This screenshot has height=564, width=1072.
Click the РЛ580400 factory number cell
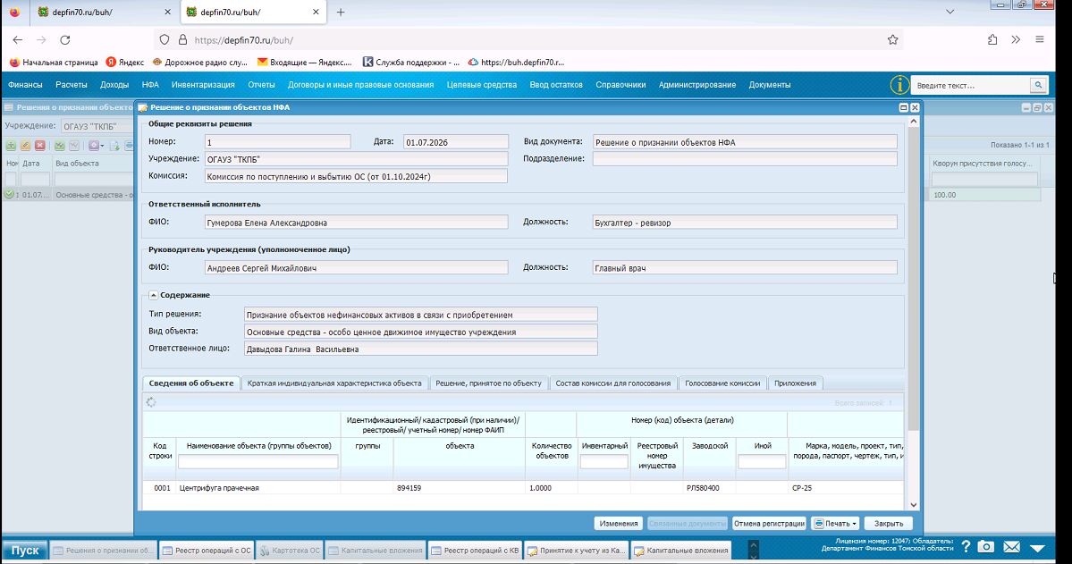pos(710,488)
